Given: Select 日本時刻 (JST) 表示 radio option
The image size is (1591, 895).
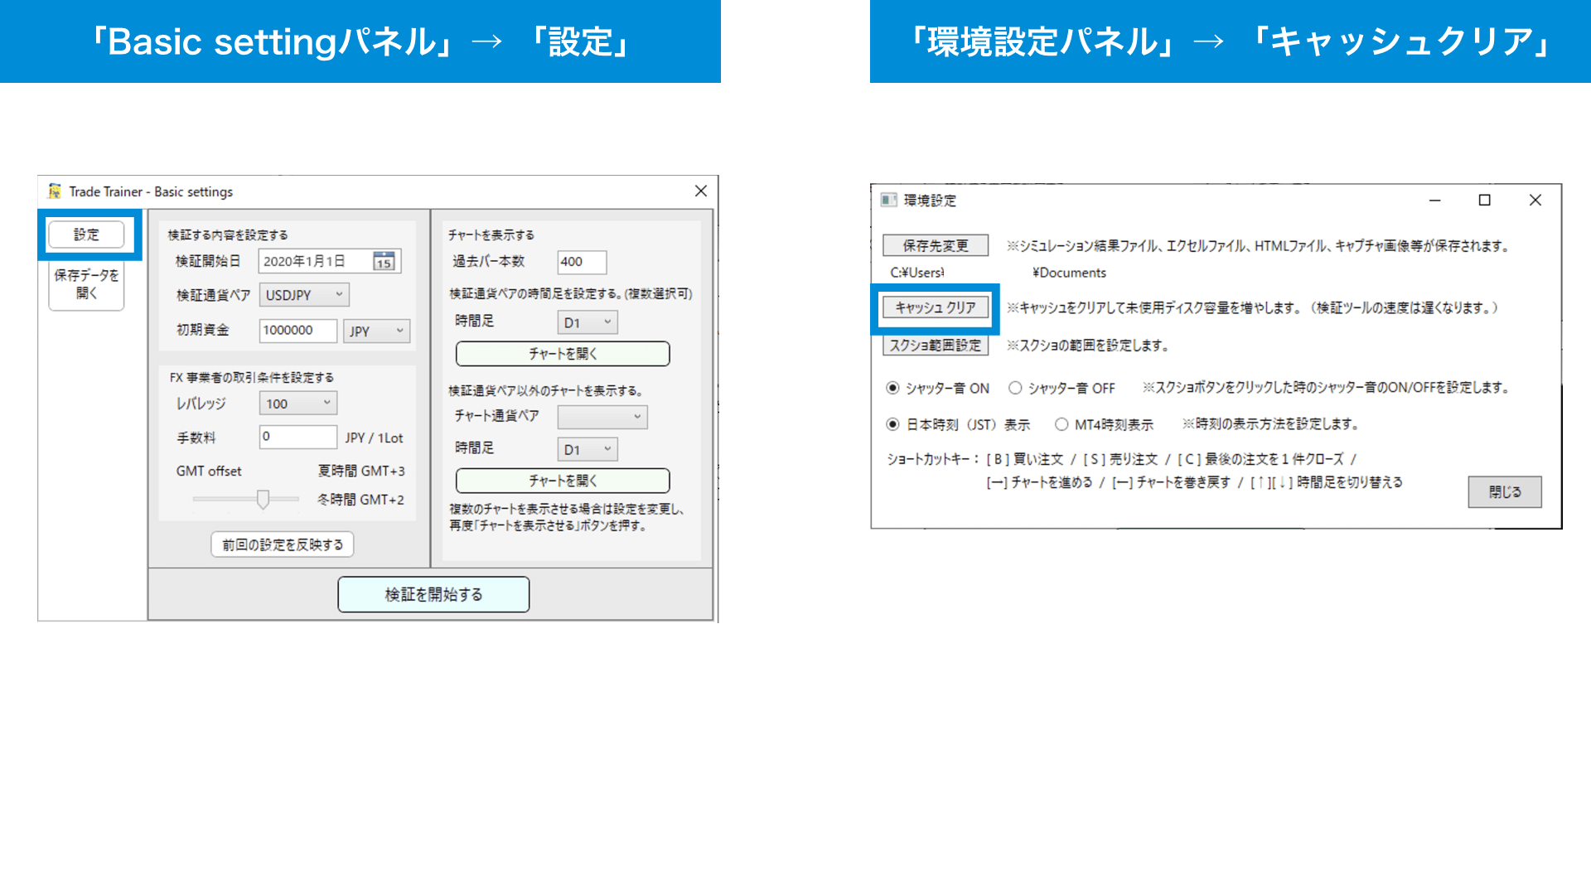Looking at the screenshot, I should coord(892,424).
